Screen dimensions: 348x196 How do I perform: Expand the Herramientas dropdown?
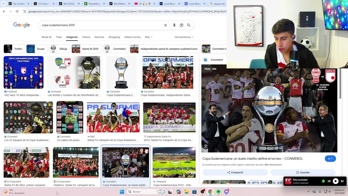click(x=184, y=37)
